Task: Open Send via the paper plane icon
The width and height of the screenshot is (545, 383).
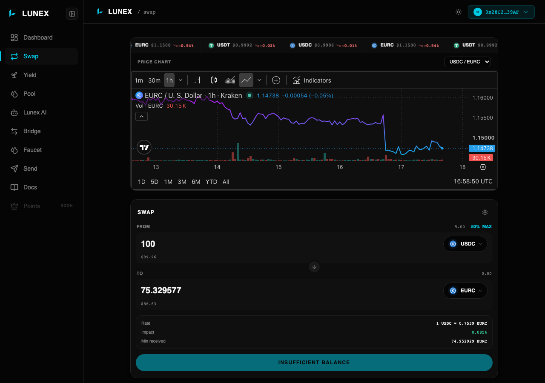Action: click(14, 169)
